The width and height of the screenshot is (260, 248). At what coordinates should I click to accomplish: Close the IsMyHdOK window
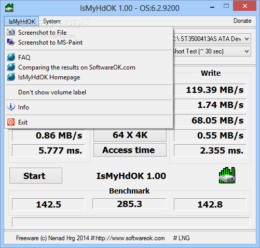[245, 6]
